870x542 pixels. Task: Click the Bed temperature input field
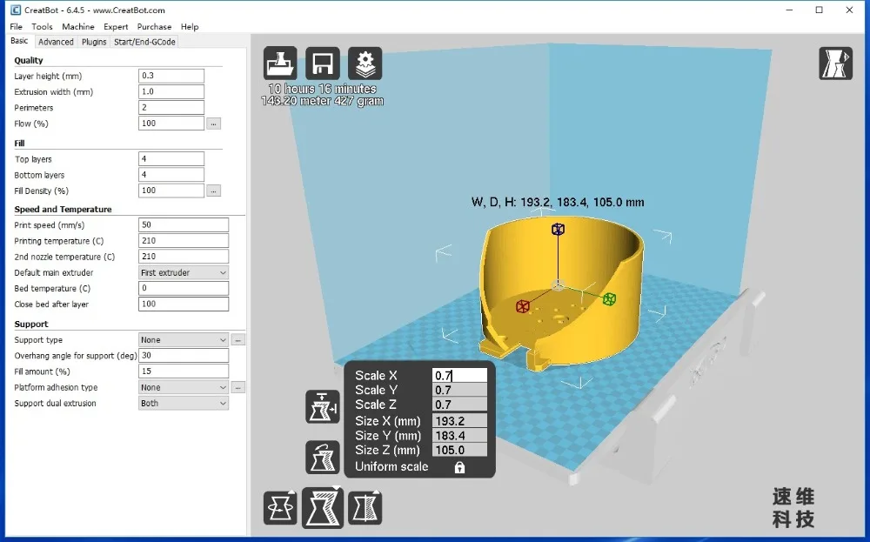(x=183, y=288)
